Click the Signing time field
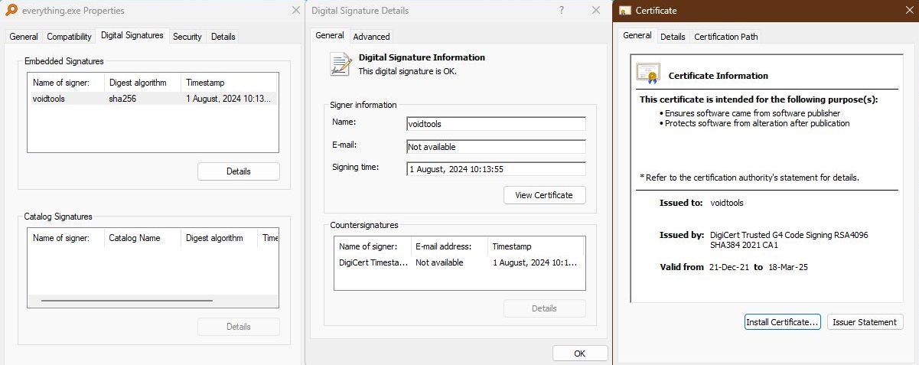The height and width of the screenshot is (365, 919). coord(496,169)
